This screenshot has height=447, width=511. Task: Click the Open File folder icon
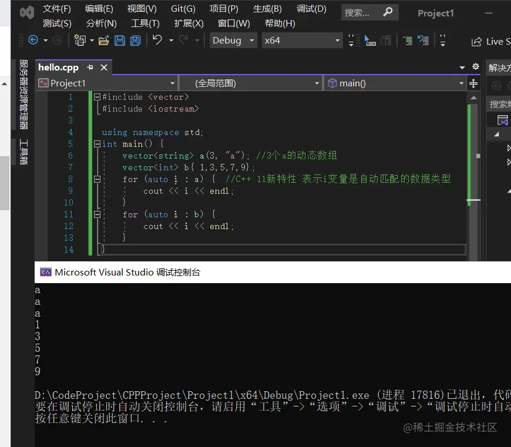[104, 41]
